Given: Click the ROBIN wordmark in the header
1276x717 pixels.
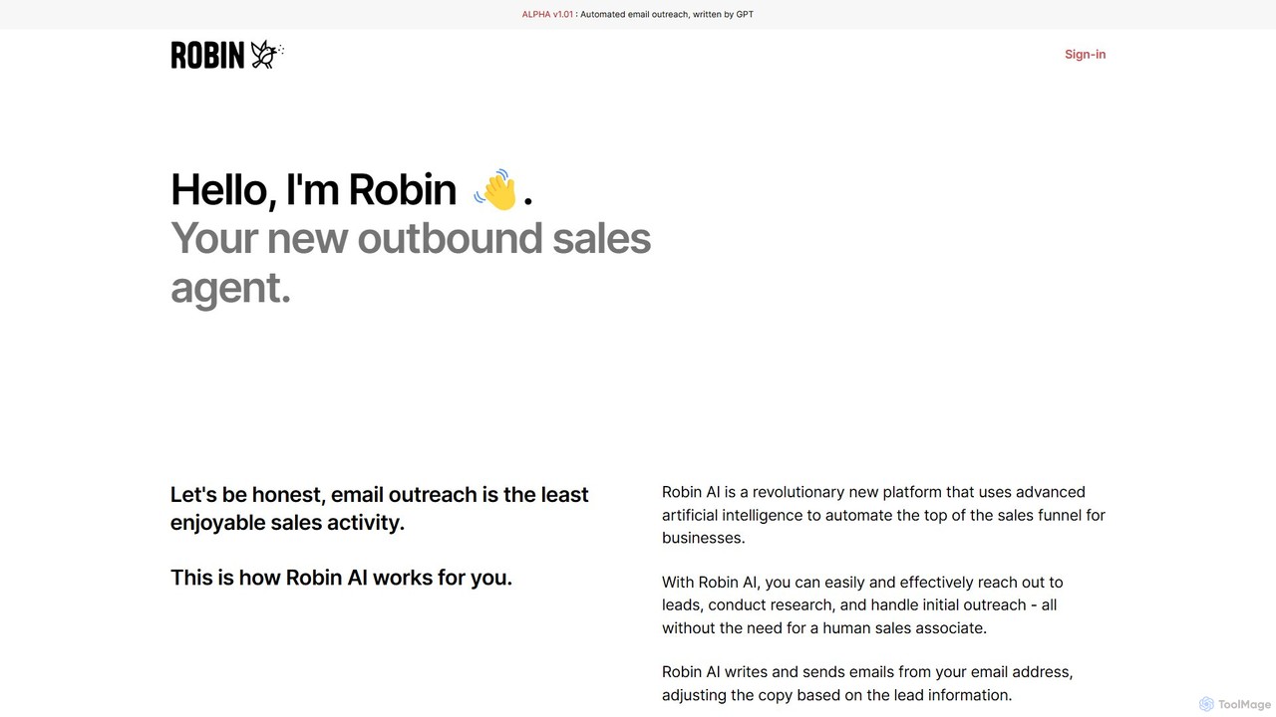Looking at the screenshot, I should tap(207, 56).
